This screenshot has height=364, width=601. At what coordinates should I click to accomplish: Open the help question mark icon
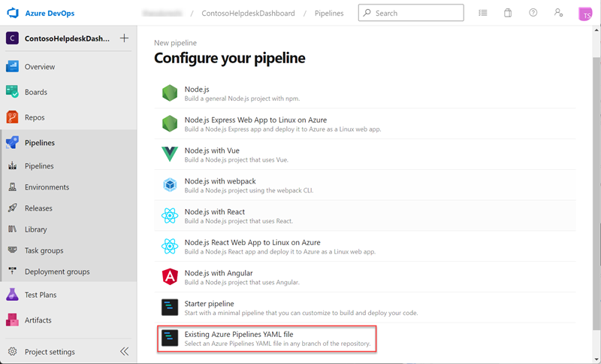(533, 13)
